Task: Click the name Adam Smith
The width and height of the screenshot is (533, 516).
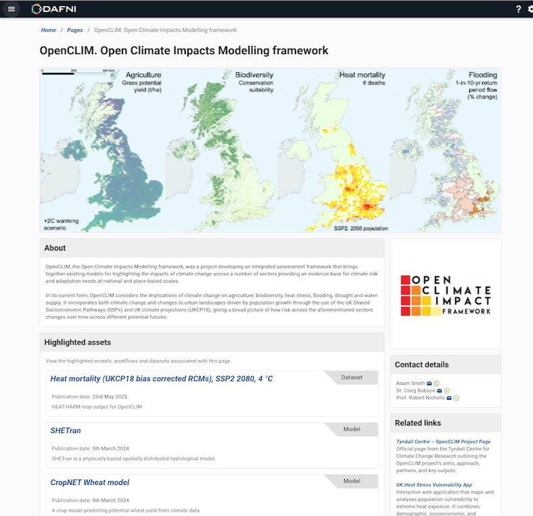Action: (411, 384)
